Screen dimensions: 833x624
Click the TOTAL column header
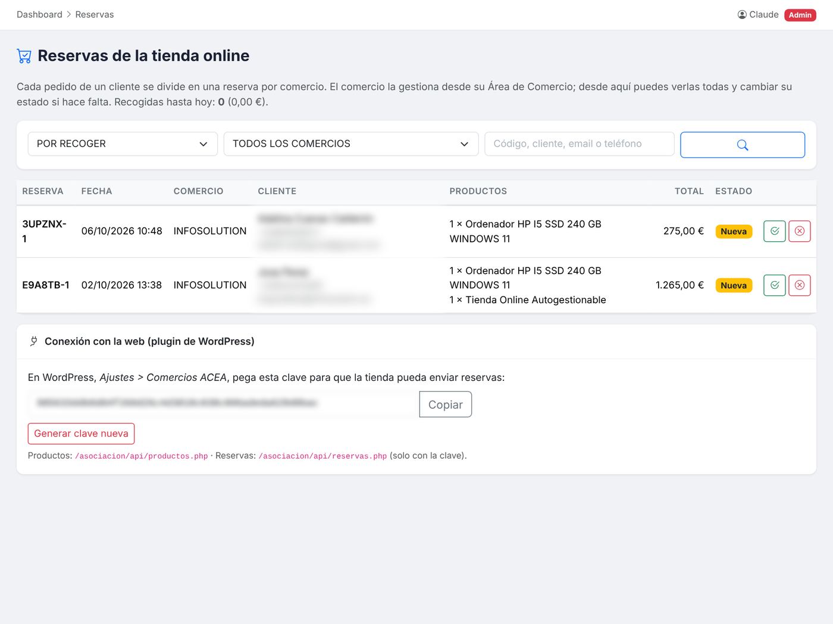click(x=689, y=191)
